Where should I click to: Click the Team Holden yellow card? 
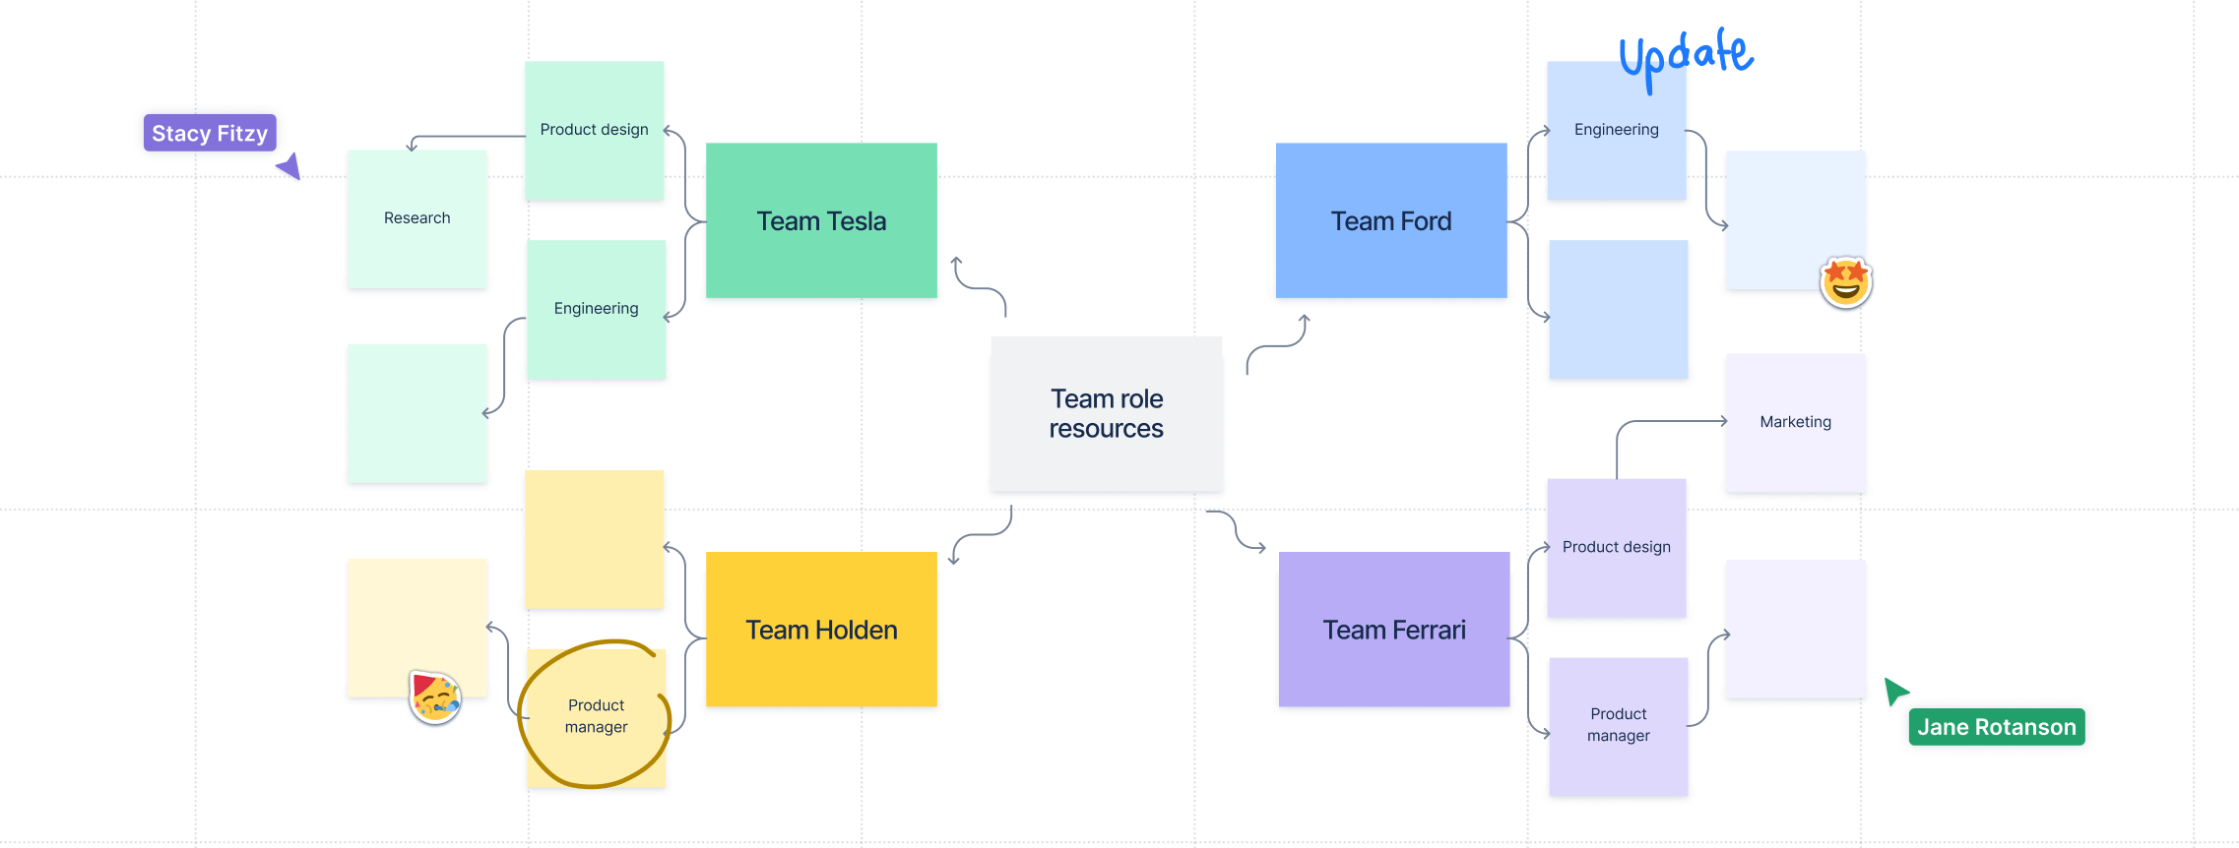point(821,630)
